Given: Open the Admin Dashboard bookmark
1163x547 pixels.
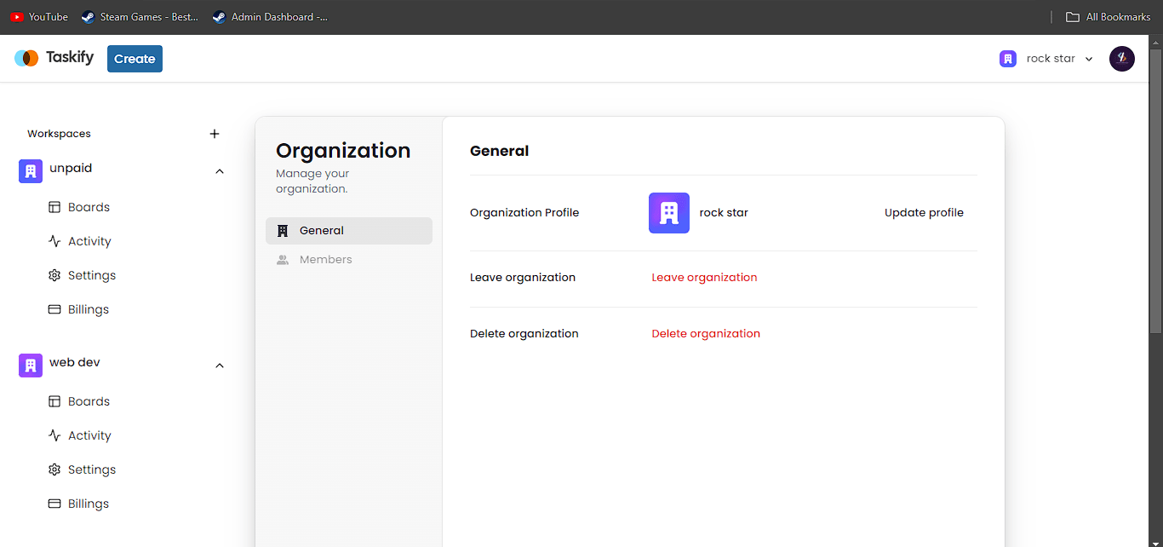Looking at the screenshot, I should 270,17.
